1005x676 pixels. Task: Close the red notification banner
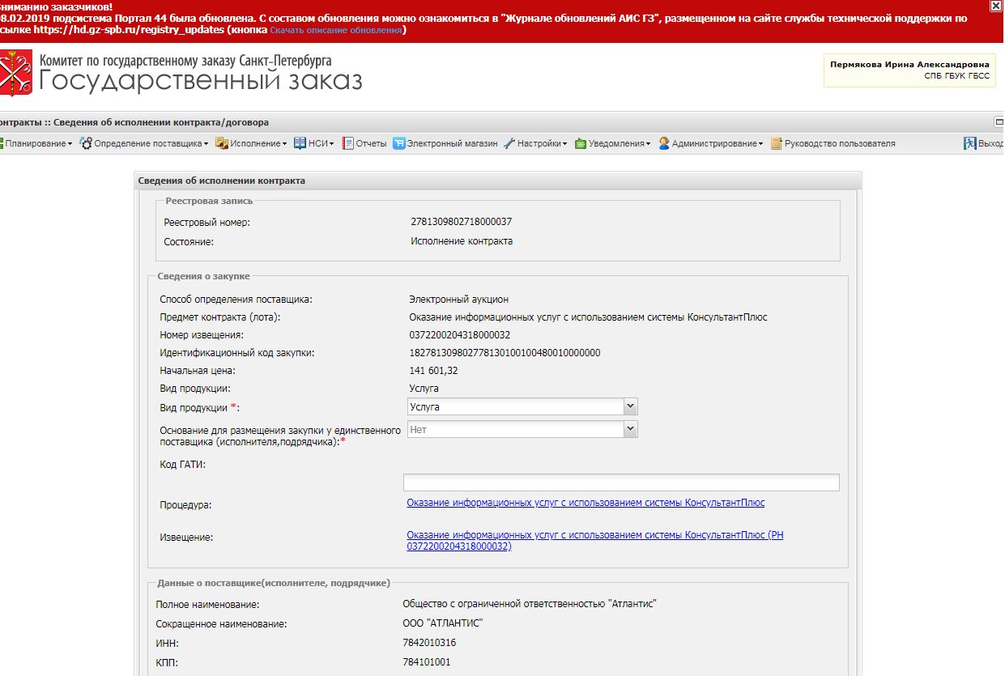click(x=995, y=5)
